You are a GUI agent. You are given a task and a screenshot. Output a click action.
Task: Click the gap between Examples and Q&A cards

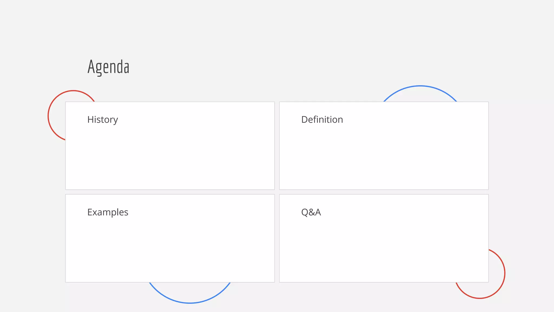(x=277, y=238)
